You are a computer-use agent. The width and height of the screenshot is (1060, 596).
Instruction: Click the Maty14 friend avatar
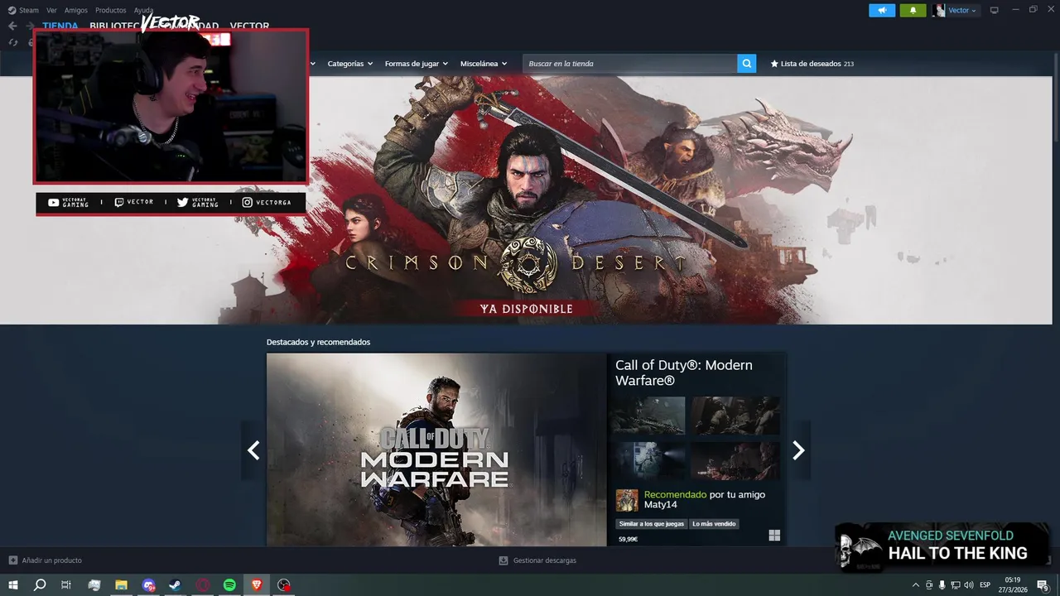[627, 500]
